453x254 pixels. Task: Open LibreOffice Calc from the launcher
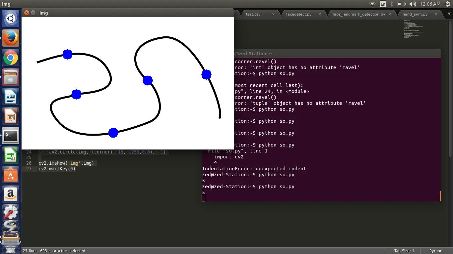pyautogui.click(x=11, y=155)
